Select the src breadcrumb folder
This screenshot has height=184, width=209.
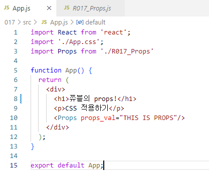tap(27, 22)
